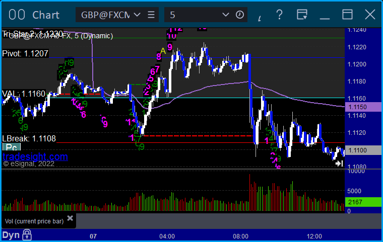Click the 08:00 time axis label
Viewport: 383px width, 242px height.
(240, 236)
